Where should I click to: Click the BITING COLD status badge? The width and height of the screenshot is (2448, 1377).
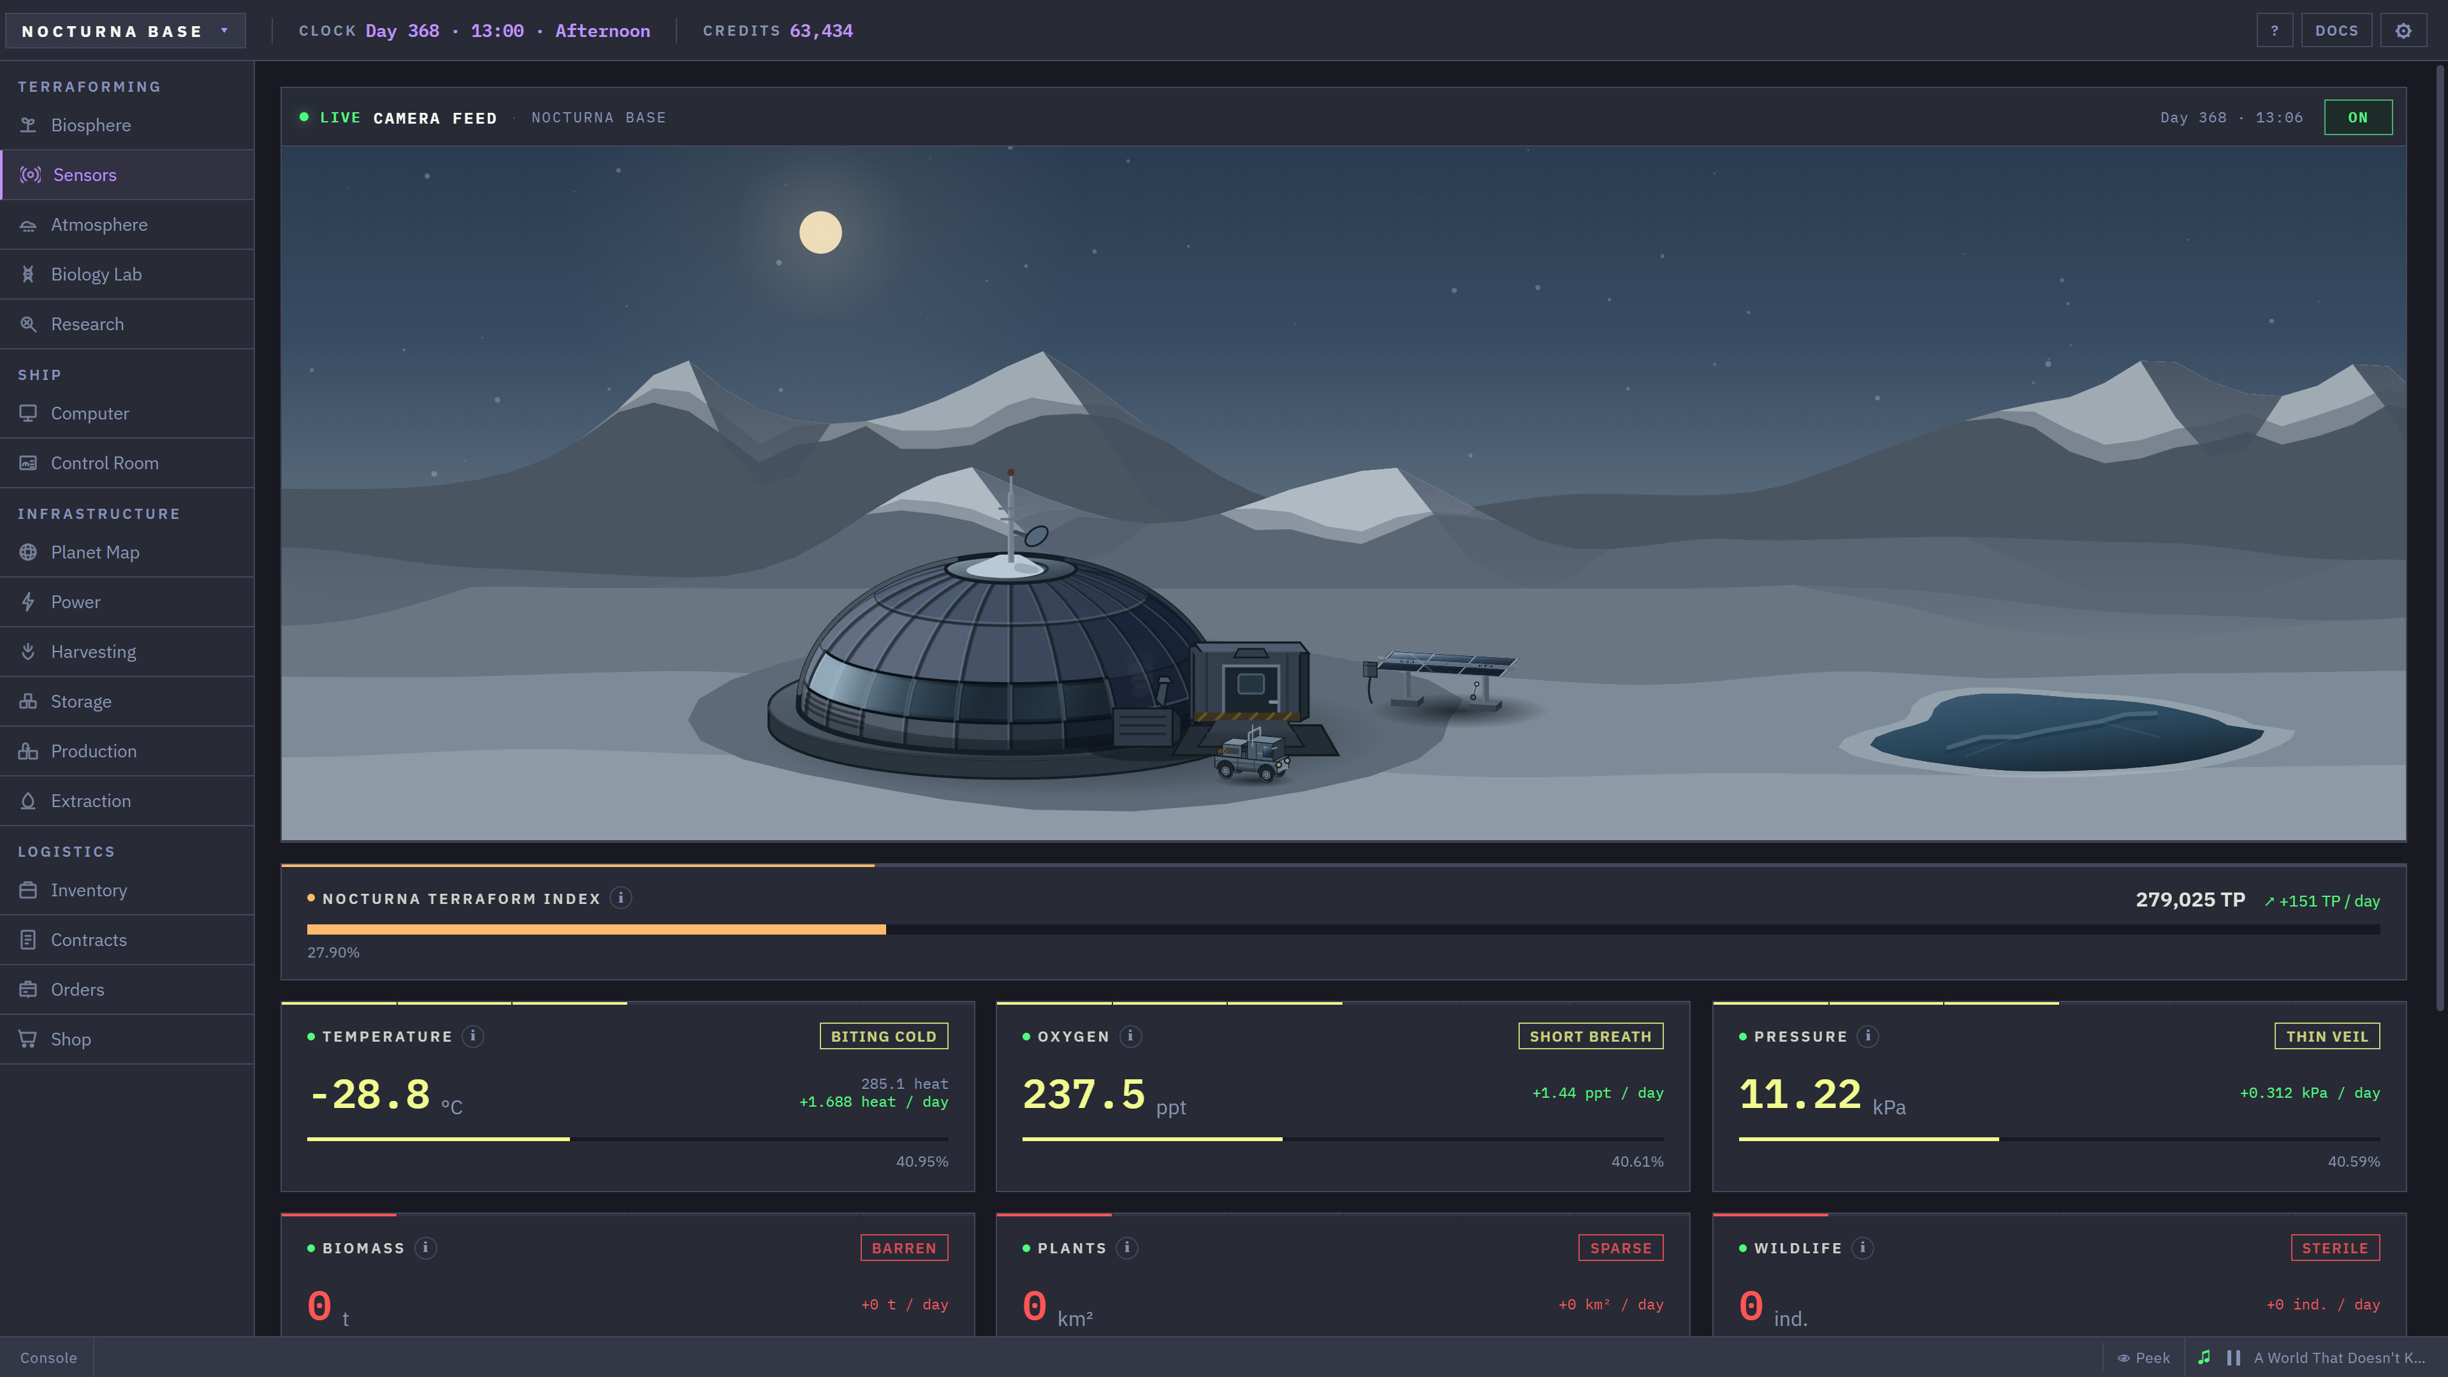(883, 1036)
